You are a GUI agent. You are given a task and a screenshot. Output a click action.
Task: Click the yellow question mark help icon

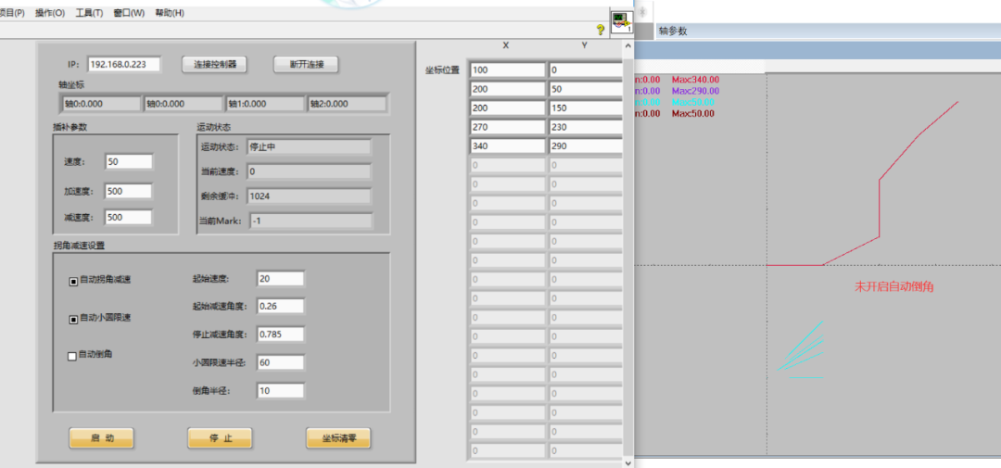[x=600, y=30]
